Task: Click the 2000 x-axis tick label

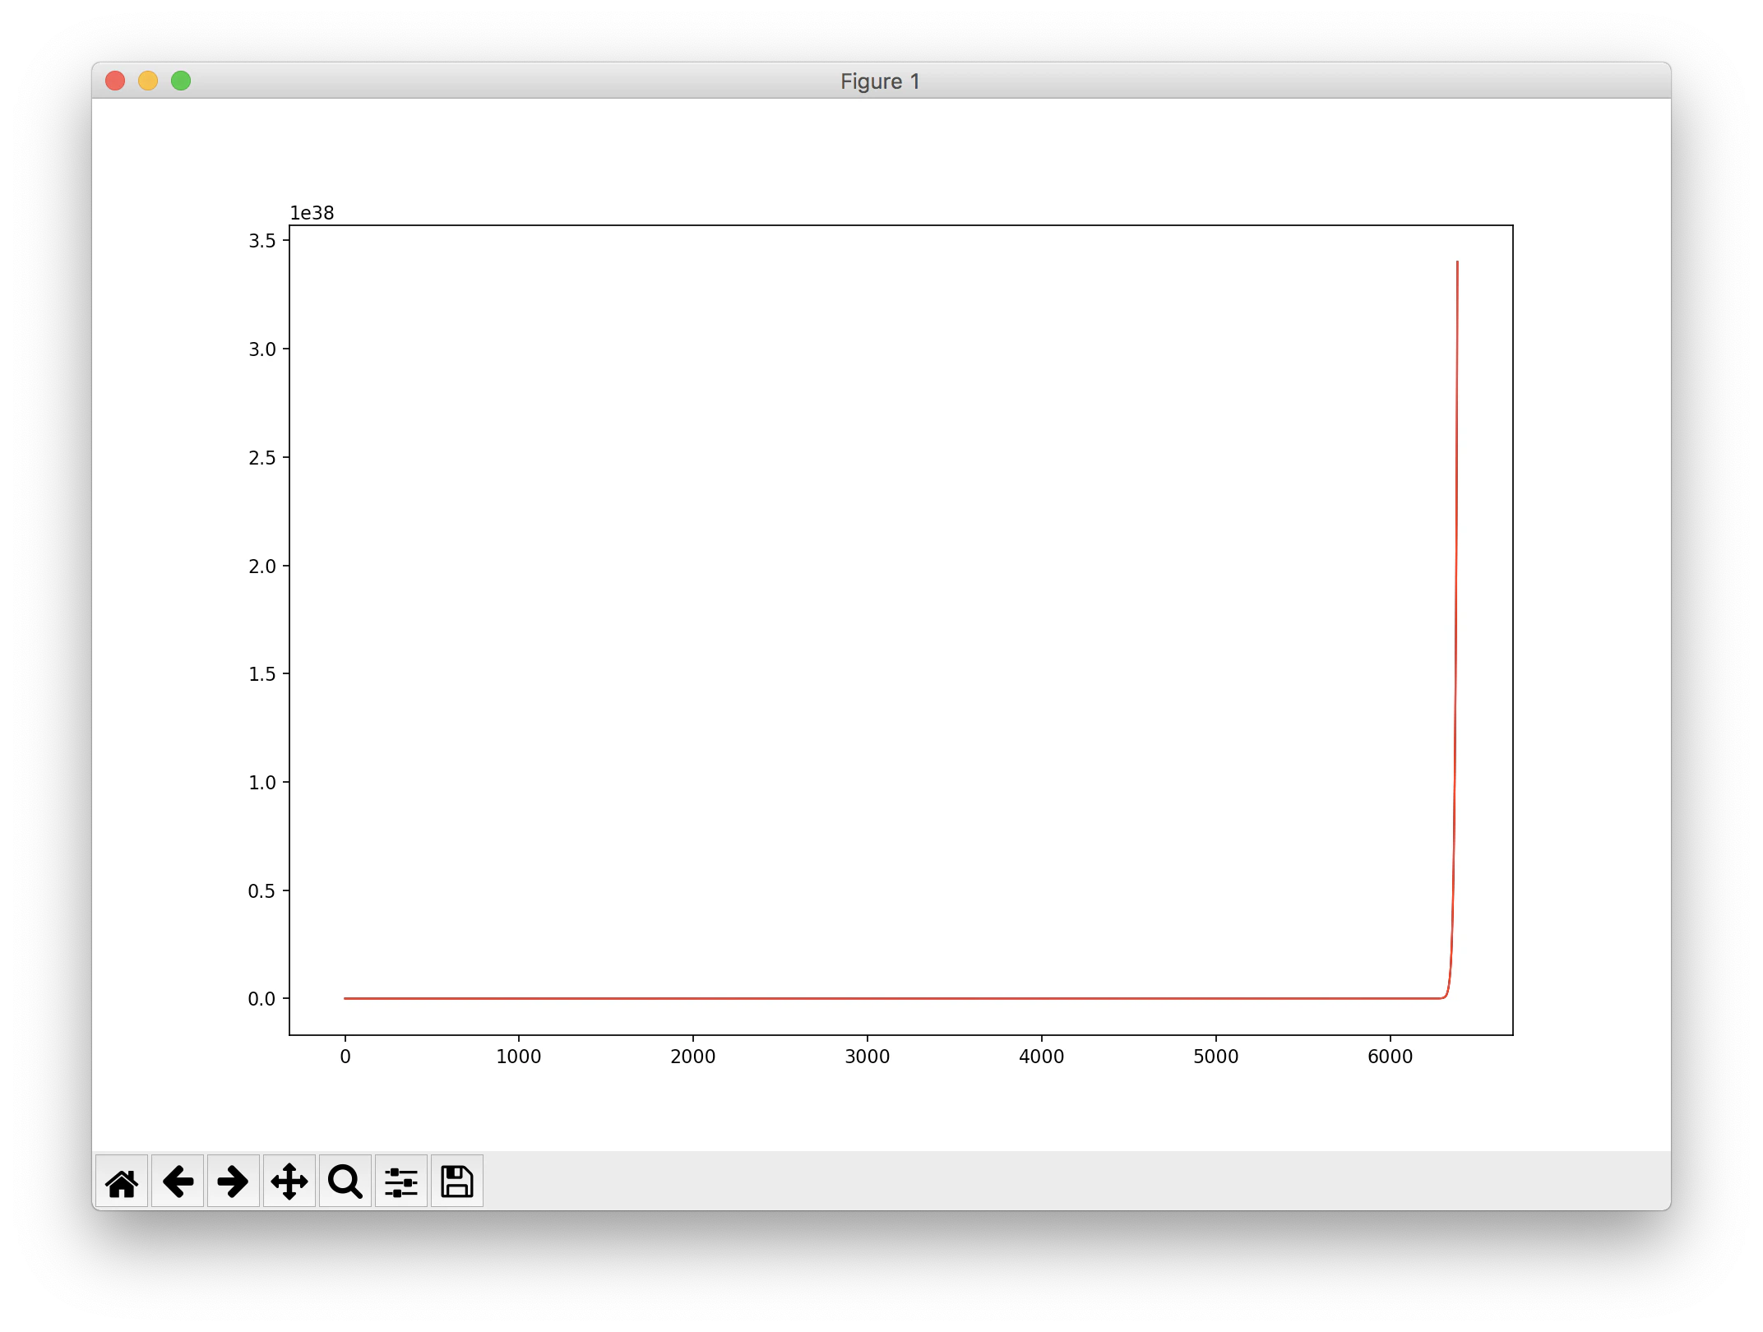Action: 693,1057
